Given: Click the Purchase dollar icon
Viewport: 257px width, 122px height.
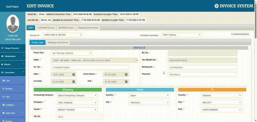Looking at the screenshot, I should point(3,89).
